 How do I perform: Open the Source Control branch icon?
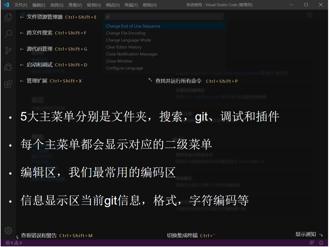[8, 50]
